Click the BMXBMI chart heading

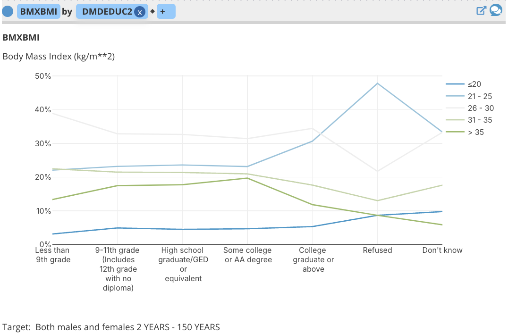[x=21, y=38]
